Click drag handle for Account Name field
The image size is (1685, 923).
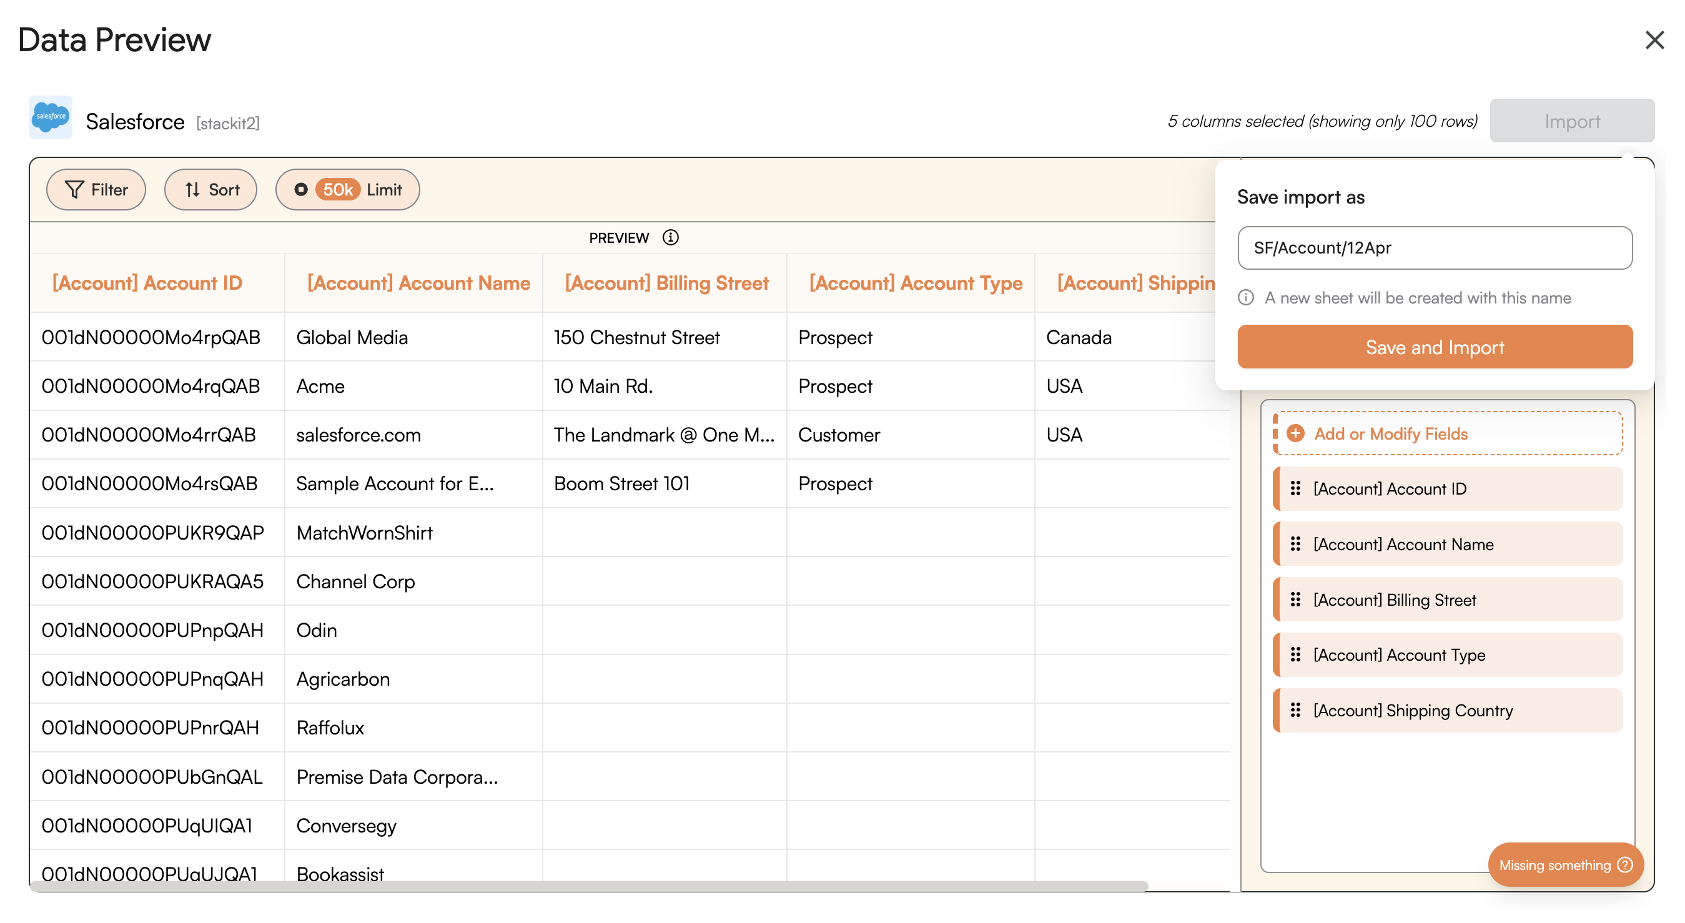point(1295,545)
